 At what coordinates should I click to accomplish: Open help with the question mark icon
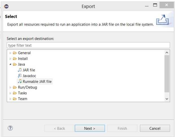11,128
